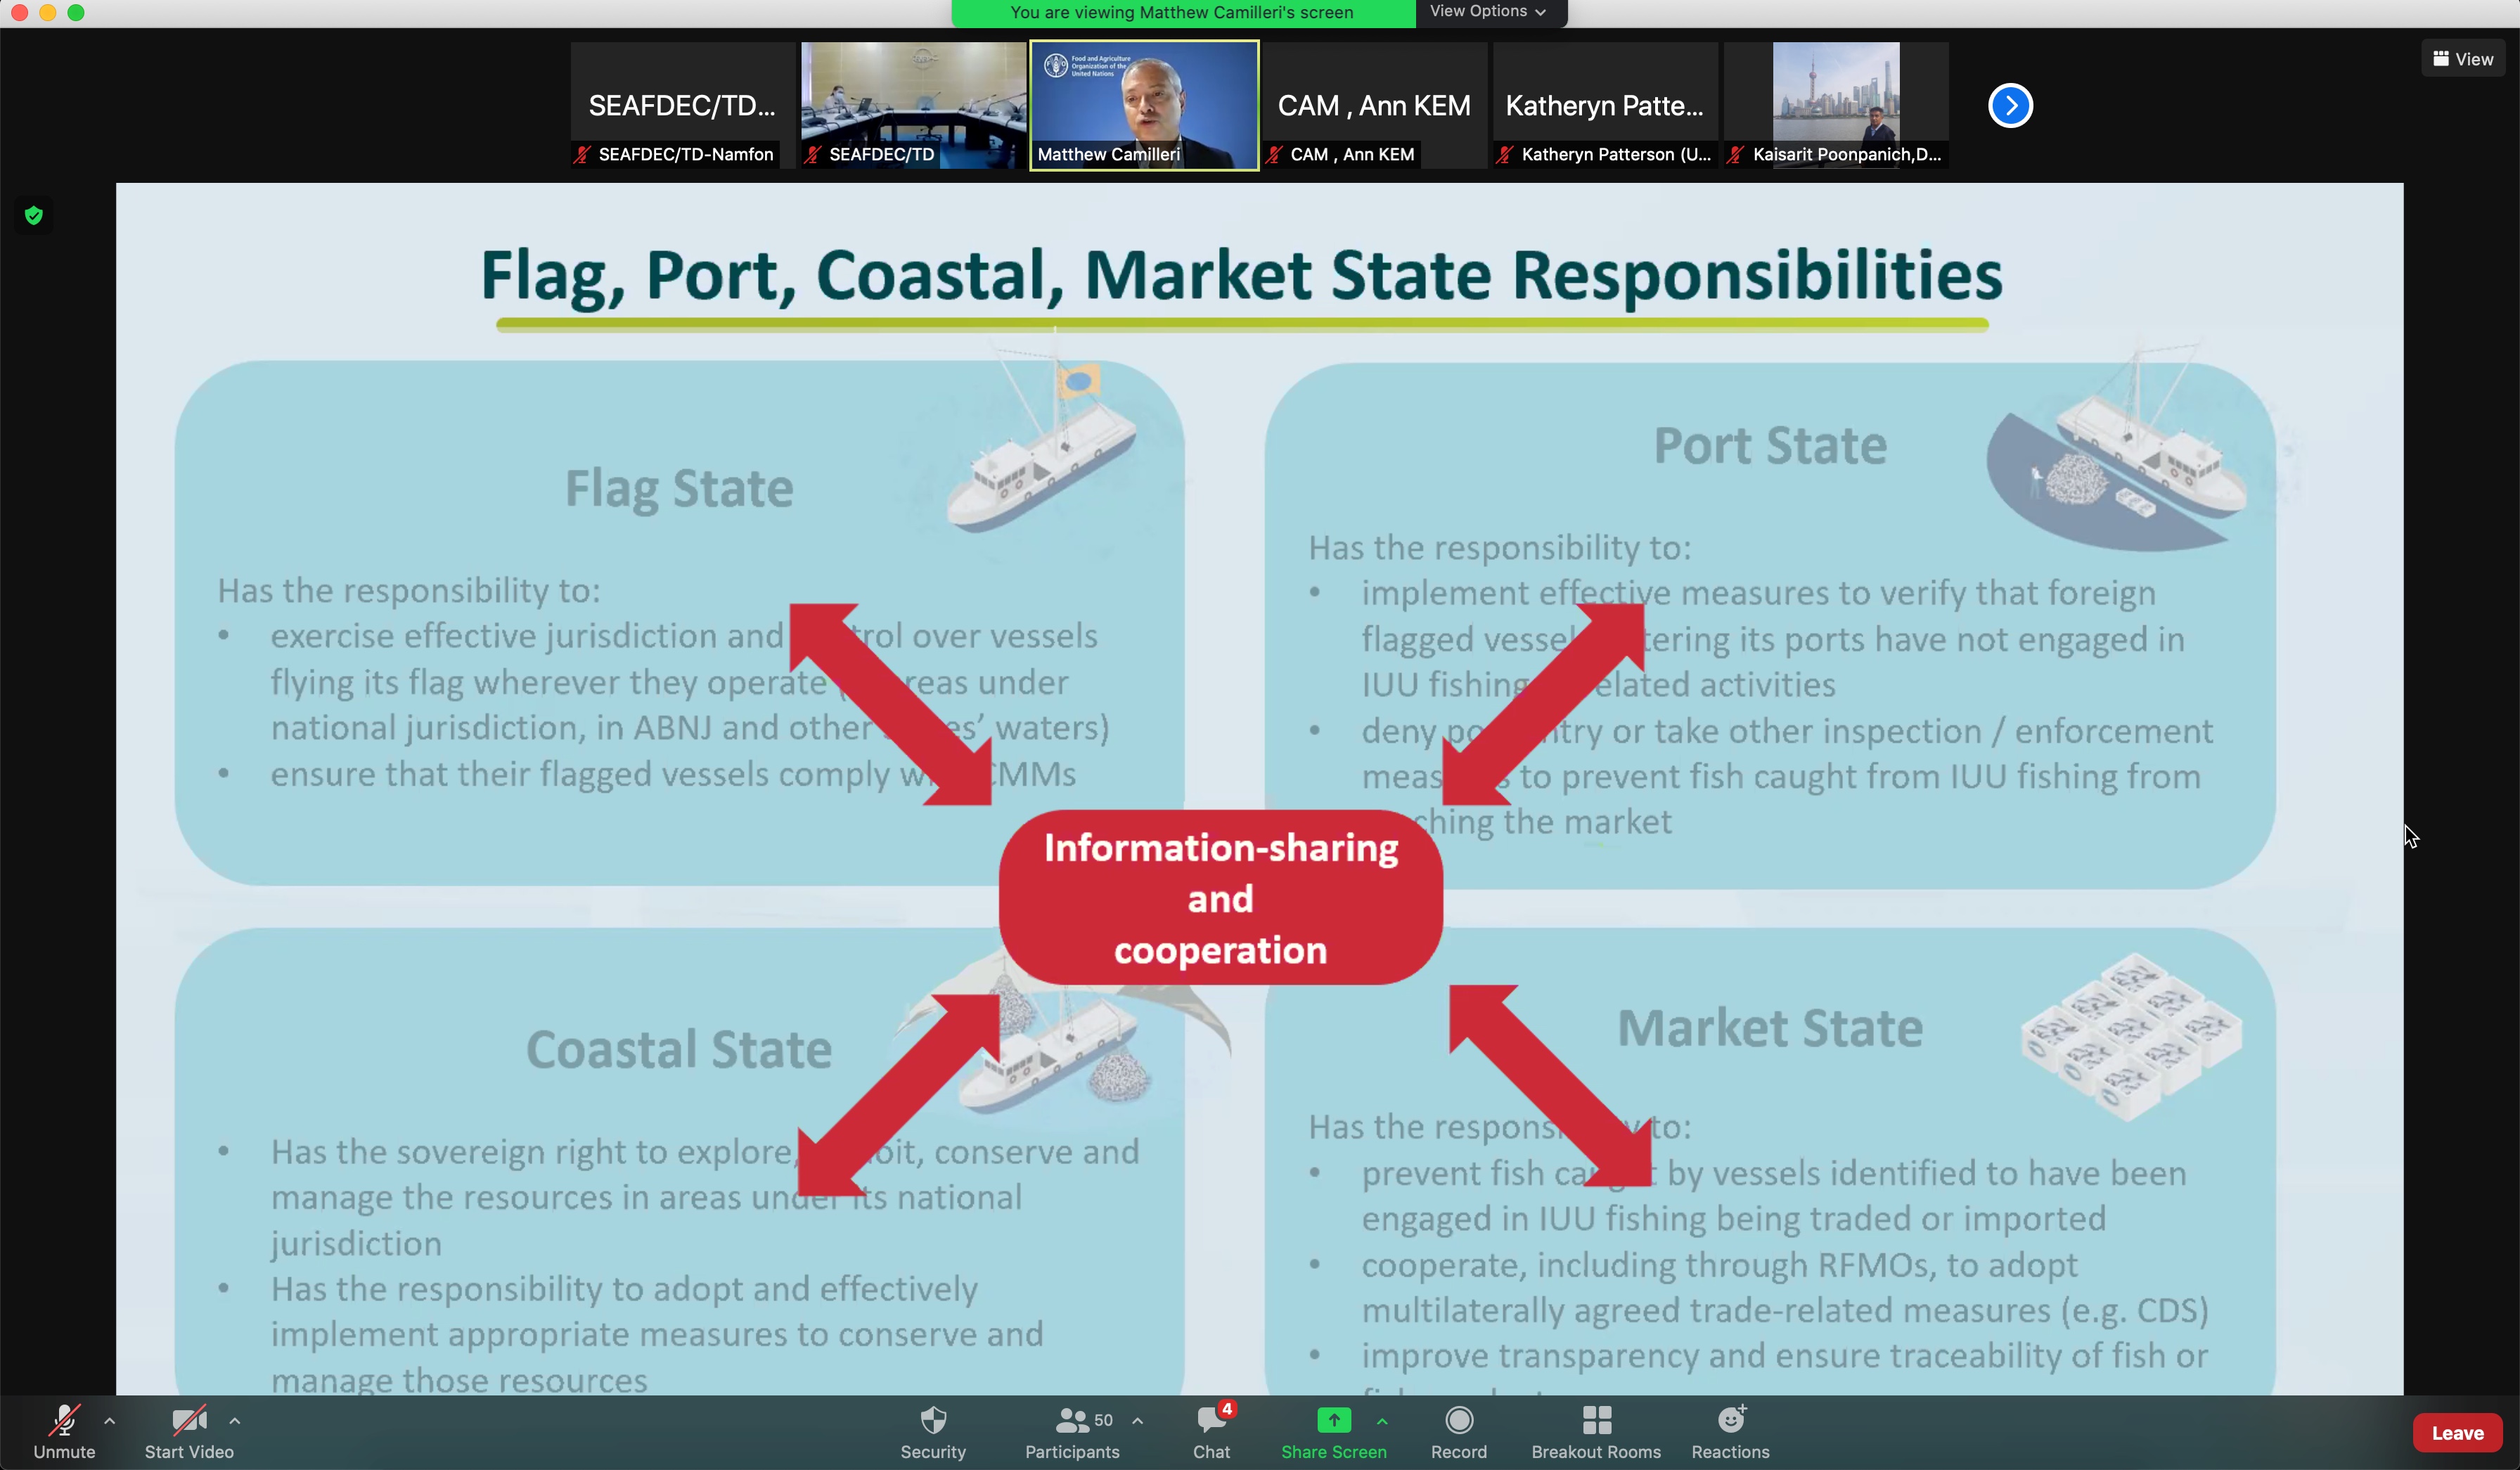
Task: Expand audio options next to Unmute
Action: click(x=110, y=1421)
